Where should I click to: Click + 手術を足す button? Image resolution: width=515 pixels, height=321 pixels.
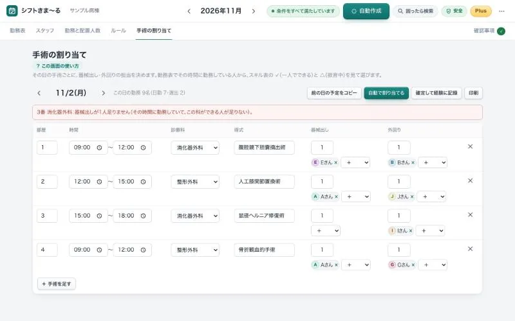tap(57, 284)
